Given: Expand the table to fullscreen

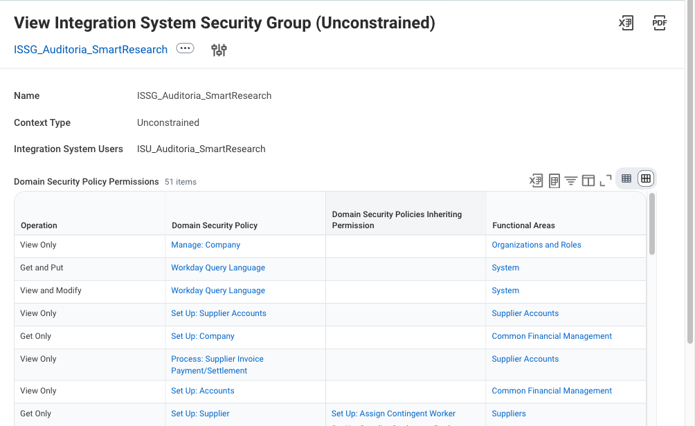Looking at the screenshot, I should pyautogui.click(x=606, y=180).
